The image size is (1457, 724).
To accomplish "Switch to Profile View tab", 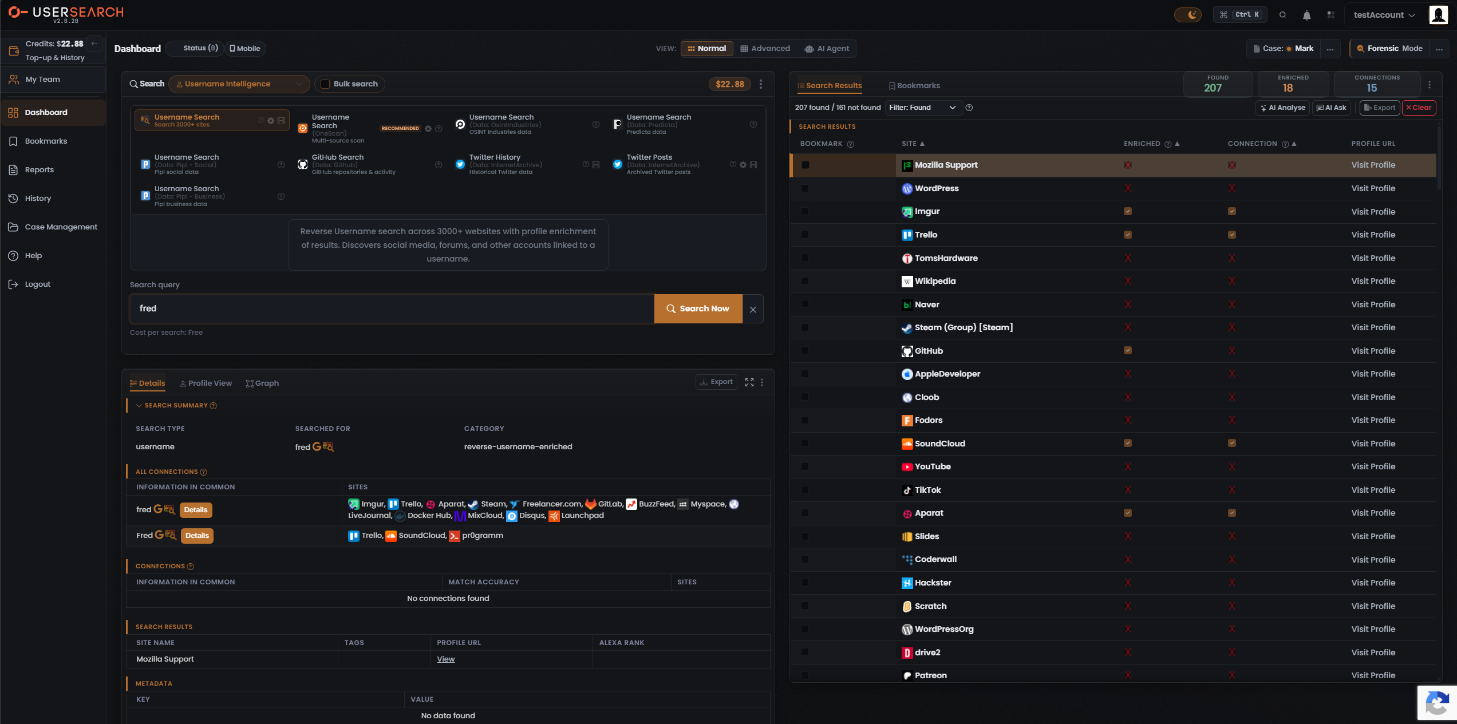I will [x=206, y=383].
